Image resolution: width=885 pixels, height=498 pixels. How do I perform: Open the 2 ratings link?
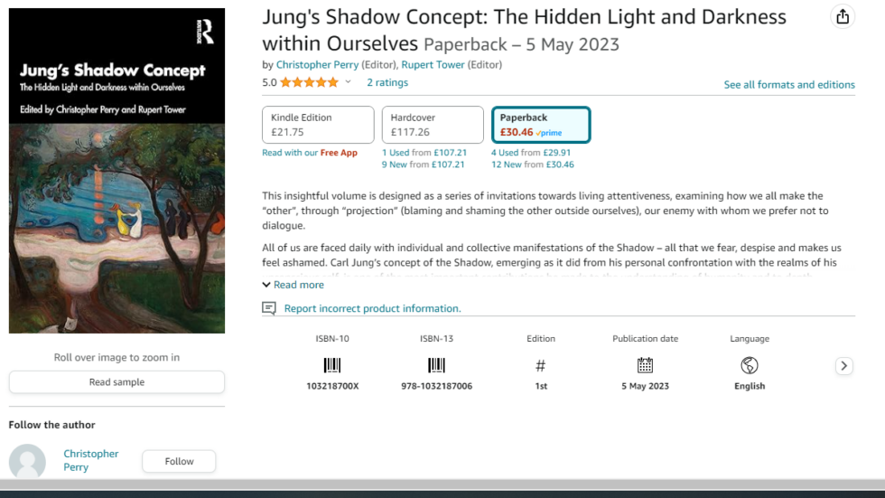point(387,82)
